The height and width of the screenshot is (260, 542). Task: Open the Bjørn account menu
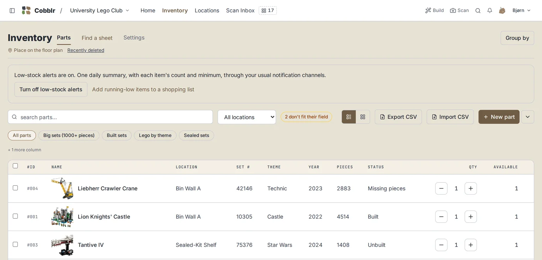(x=521, y=10)
